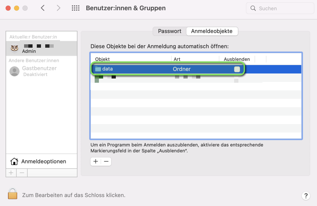Toggle Ausblenden checkbox in second row
This screenshot has width=317, height=206.
(236, 79)
